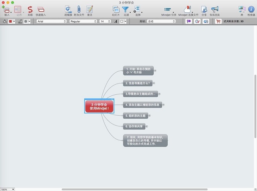Click the shopping cart purchase button
The height and width of the screenshot is (191, 257).
(x=218, y=21)
